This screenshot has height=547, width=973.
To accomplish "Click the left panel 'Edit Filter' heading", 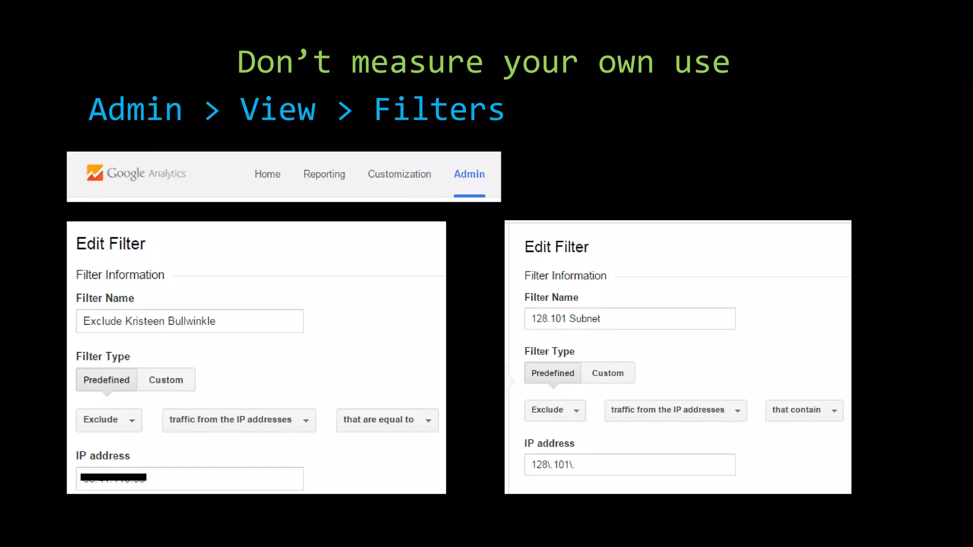I will tap(111, 244).
